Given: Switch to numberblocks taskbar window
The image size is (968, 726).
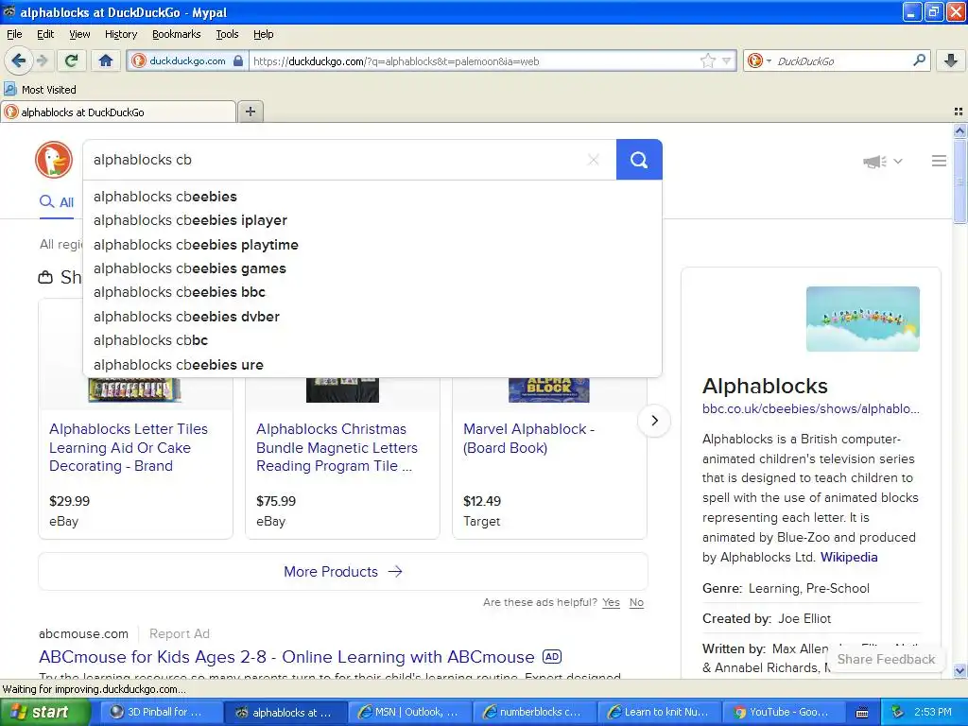Looking at the screenshot, I should [534, 712].
